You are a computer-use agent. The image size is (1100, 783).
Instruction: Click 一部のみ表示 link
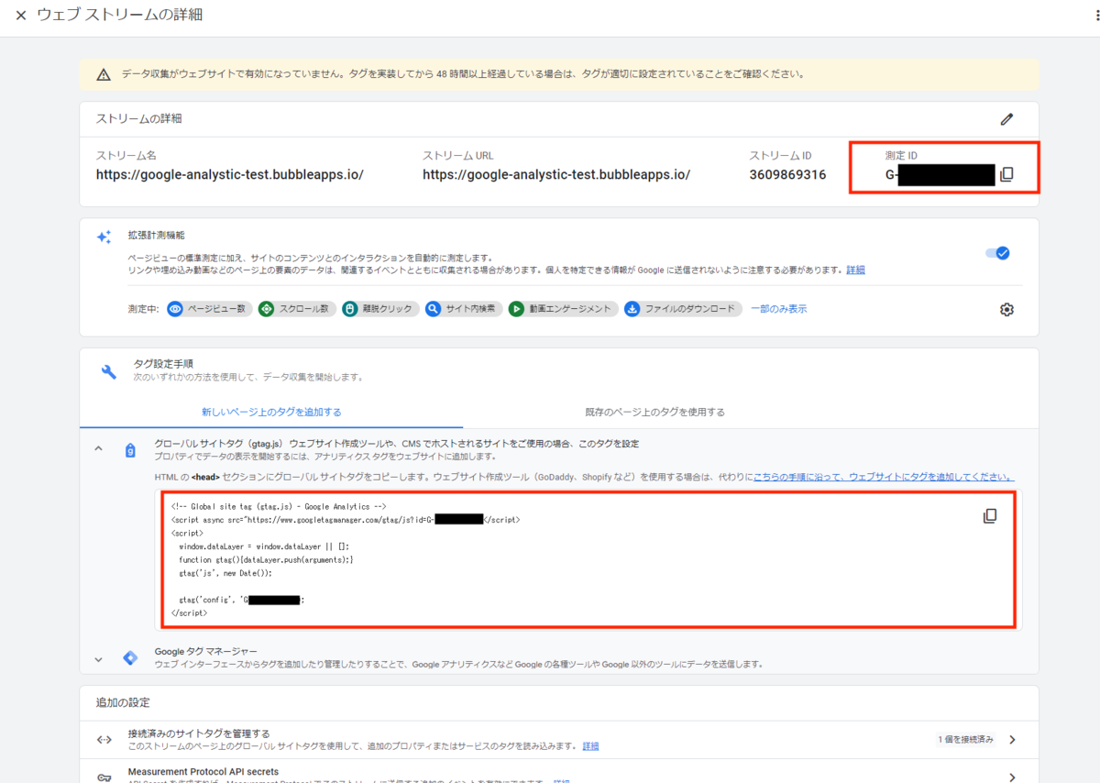pos(779,309)
